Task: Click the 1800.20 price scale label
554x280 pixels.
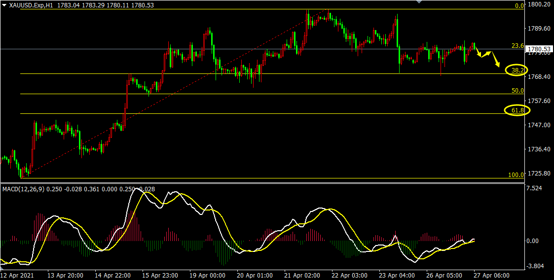Action: (x=538, y=4)
